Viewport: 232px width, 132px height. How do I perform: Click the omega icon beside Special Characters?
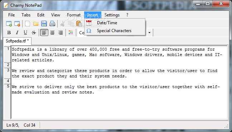point(89,31)
